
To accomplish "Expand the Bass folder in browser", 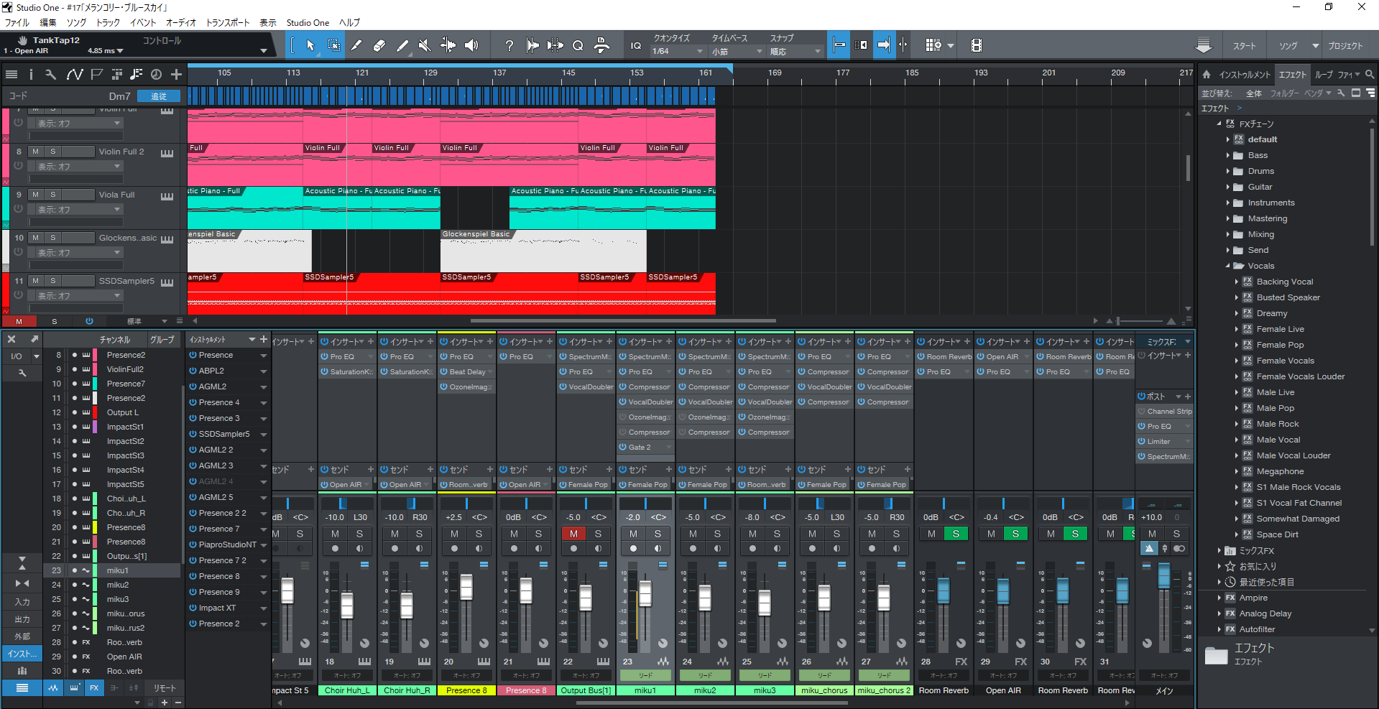I will pyautogui.click(x=1227, y=155).
